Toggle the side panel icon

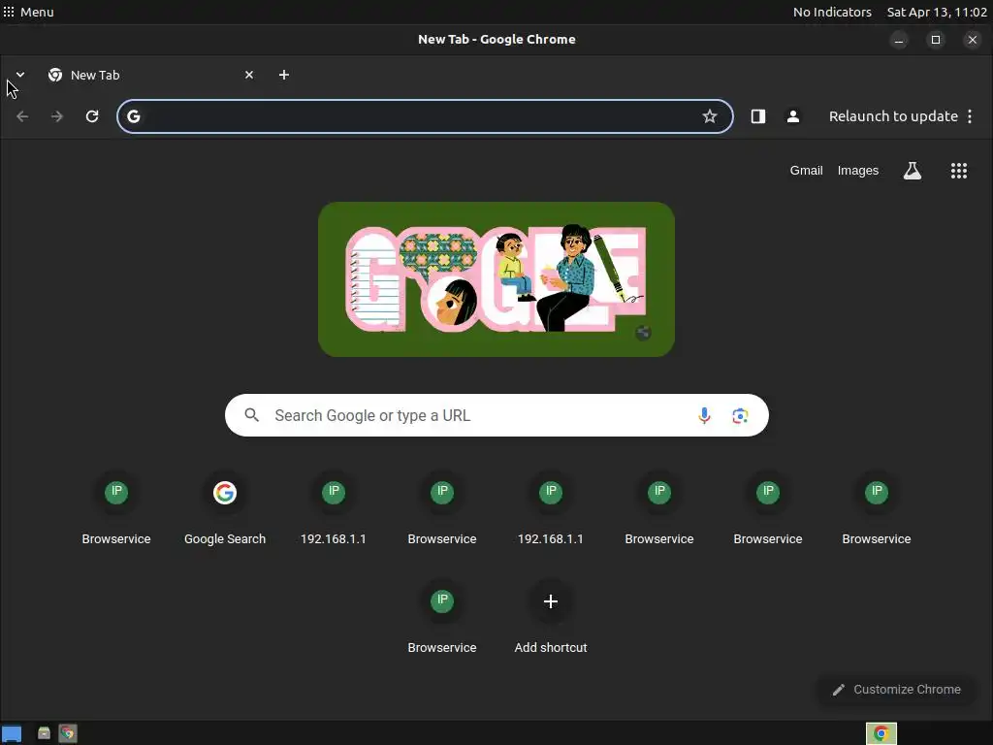click(758, 116)
